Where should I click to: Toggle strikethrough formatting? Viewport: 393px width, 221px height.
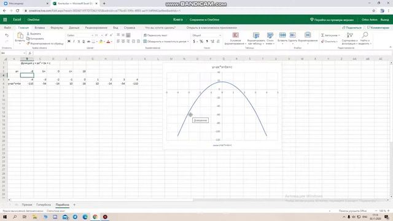click(x=88, y=41)
